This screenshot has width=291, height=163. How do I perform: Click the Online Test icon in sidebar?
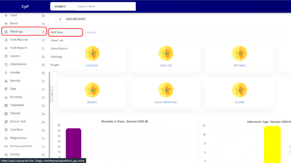click(6, 122)
